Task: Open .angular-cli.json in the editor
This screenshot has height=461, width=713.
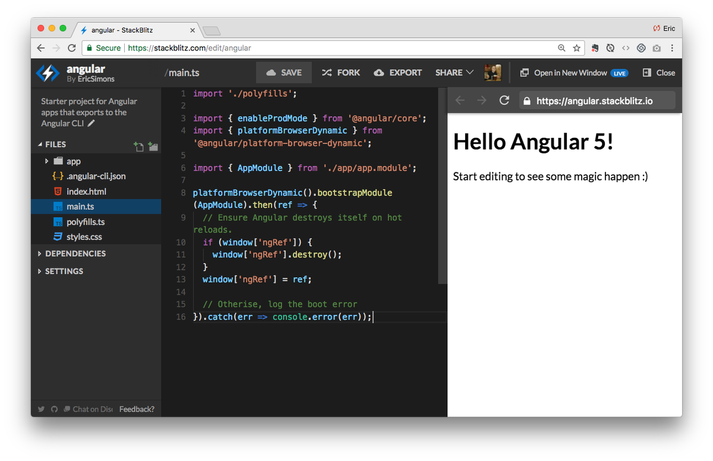Action: (96, 176)
